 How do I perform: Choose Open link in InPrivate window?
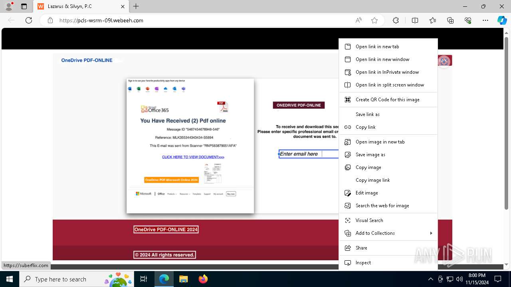(388, 72)
